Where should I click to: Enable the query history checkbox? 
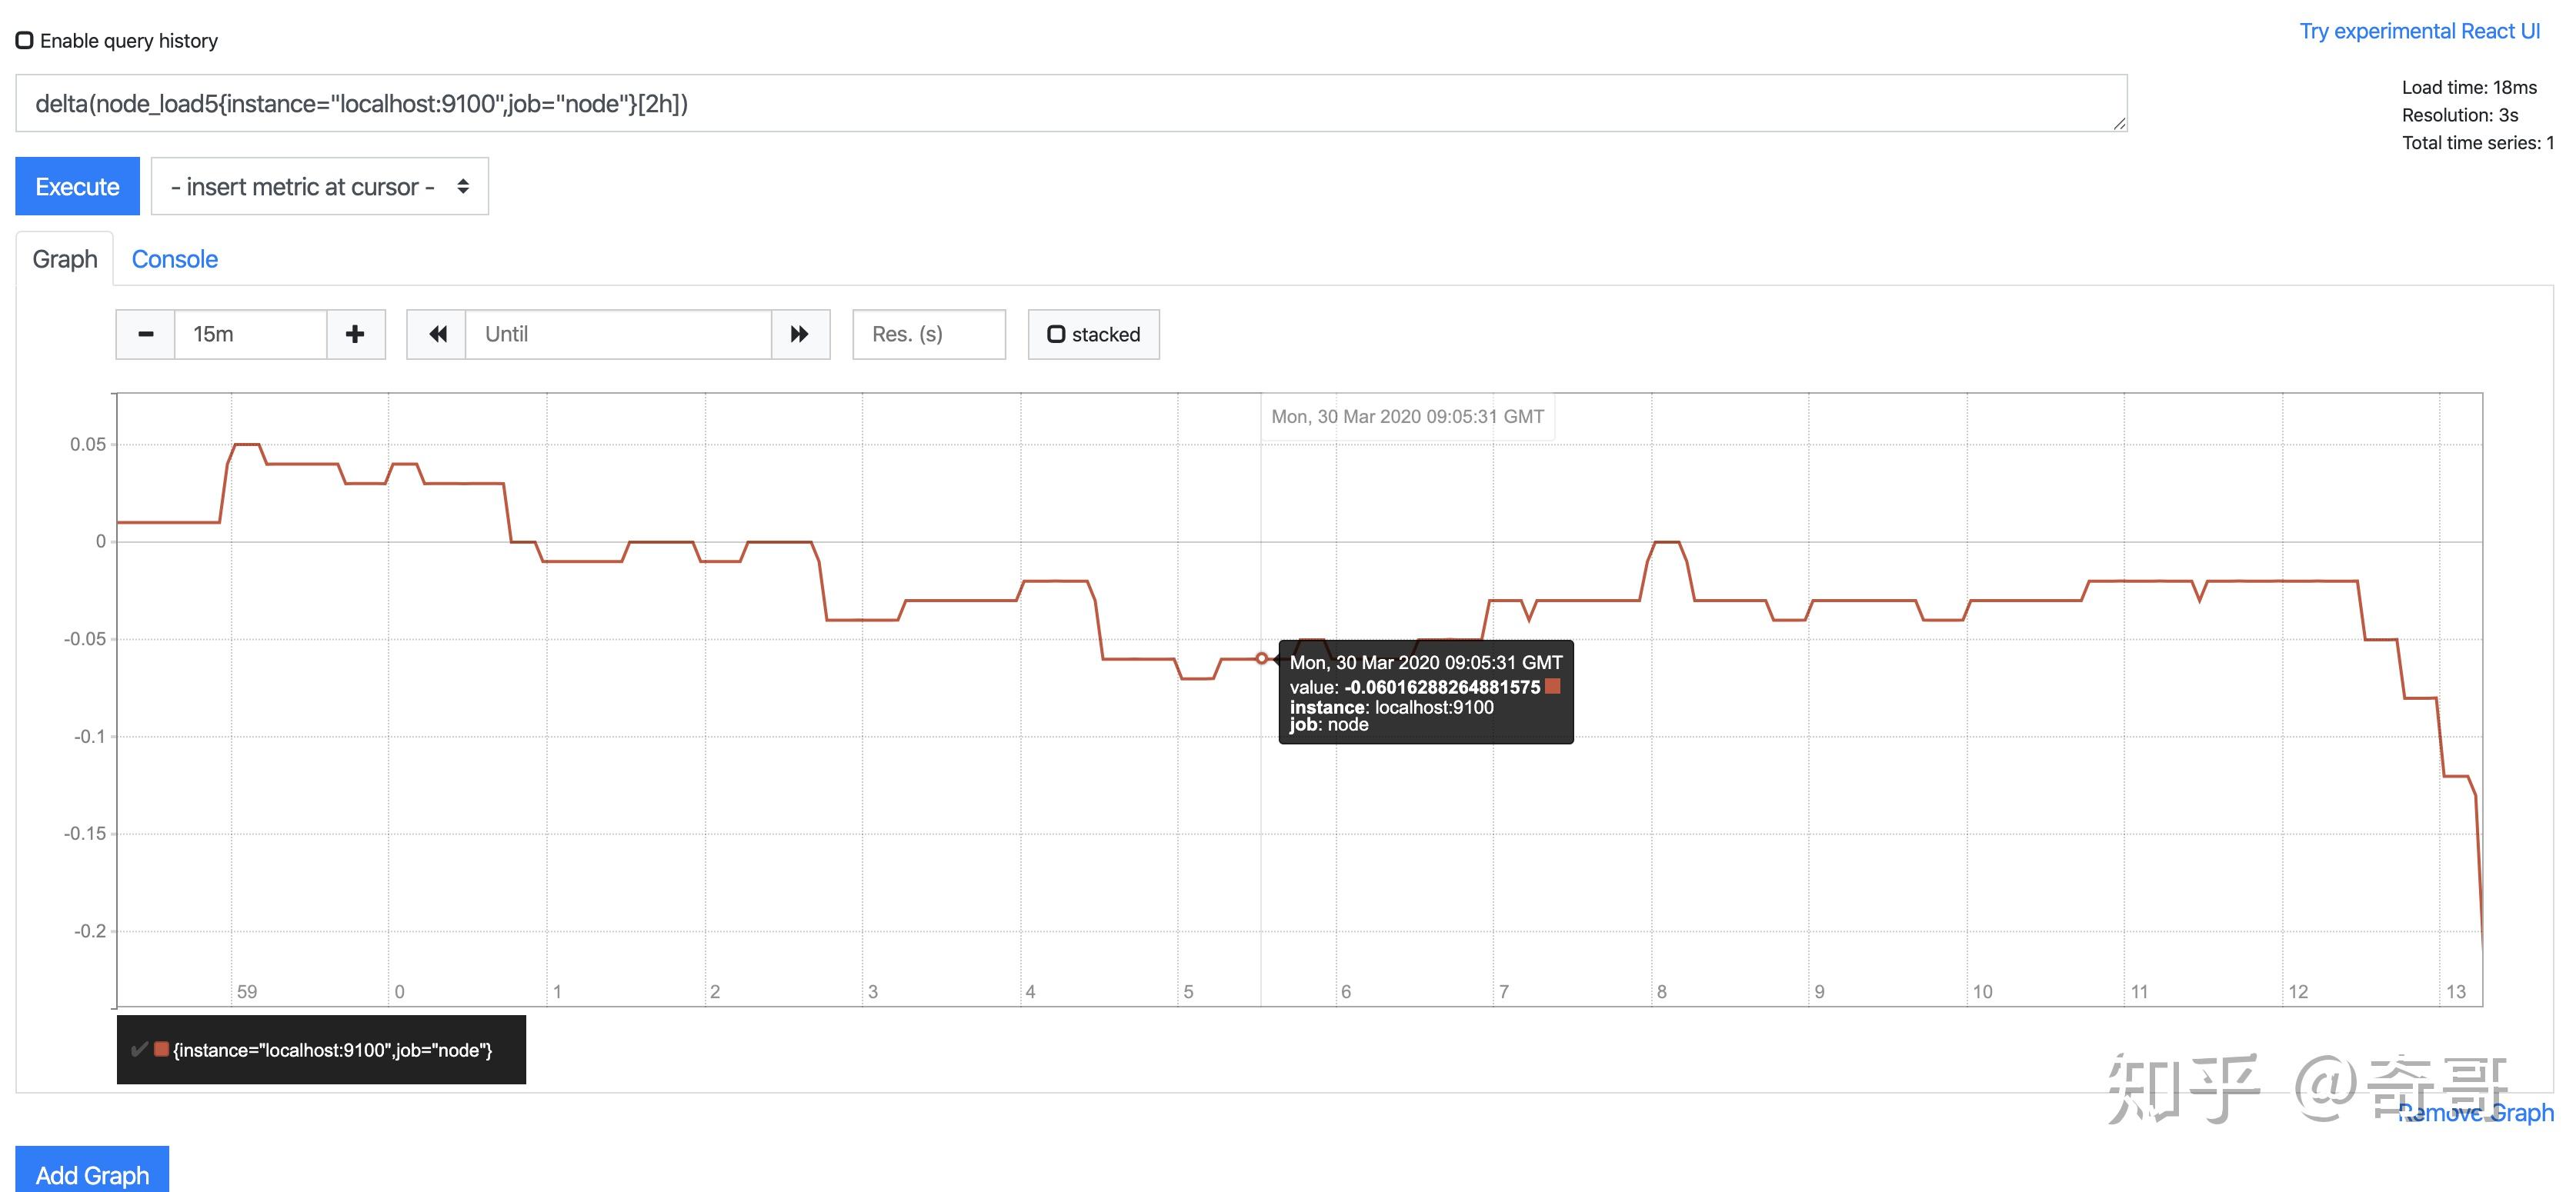coord(25,41)
